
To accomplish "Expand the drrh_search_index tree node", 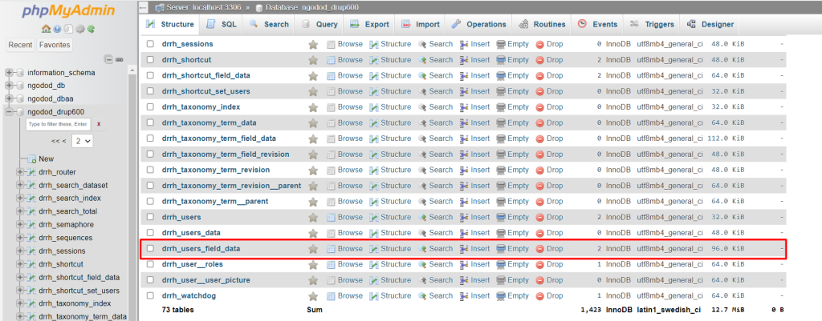I will pos(20,199).
